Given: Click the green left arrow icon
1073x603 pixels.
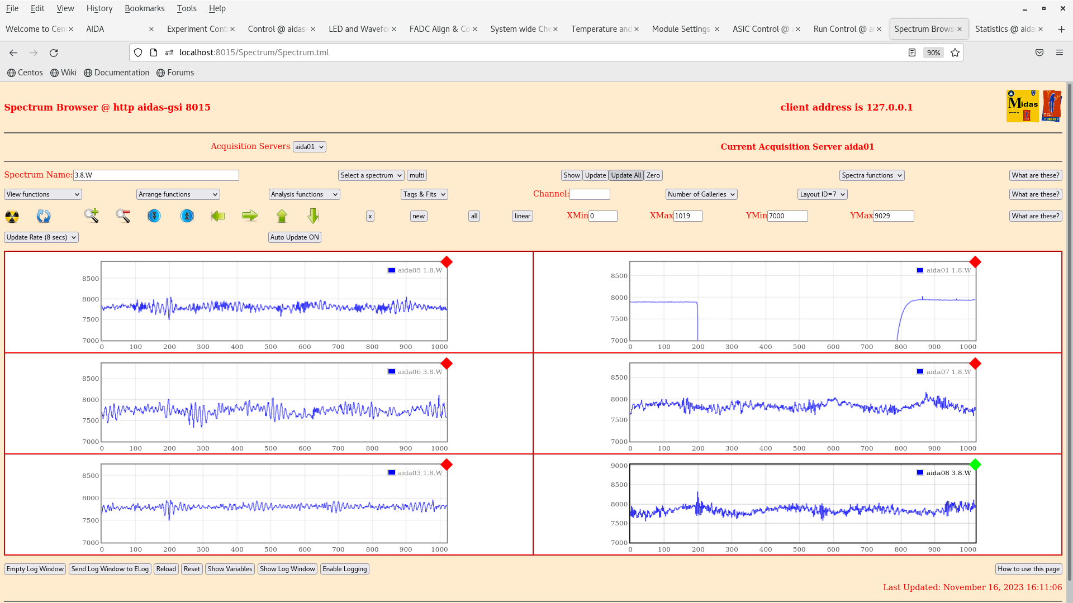Looking at the screenshot, I should [x=218, y=216].
